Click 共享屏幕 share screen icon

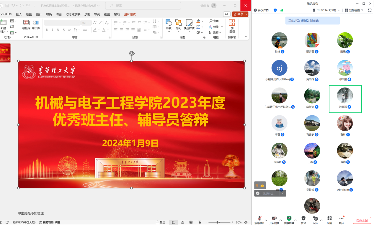pyautogui.click(x=289, y=219)
